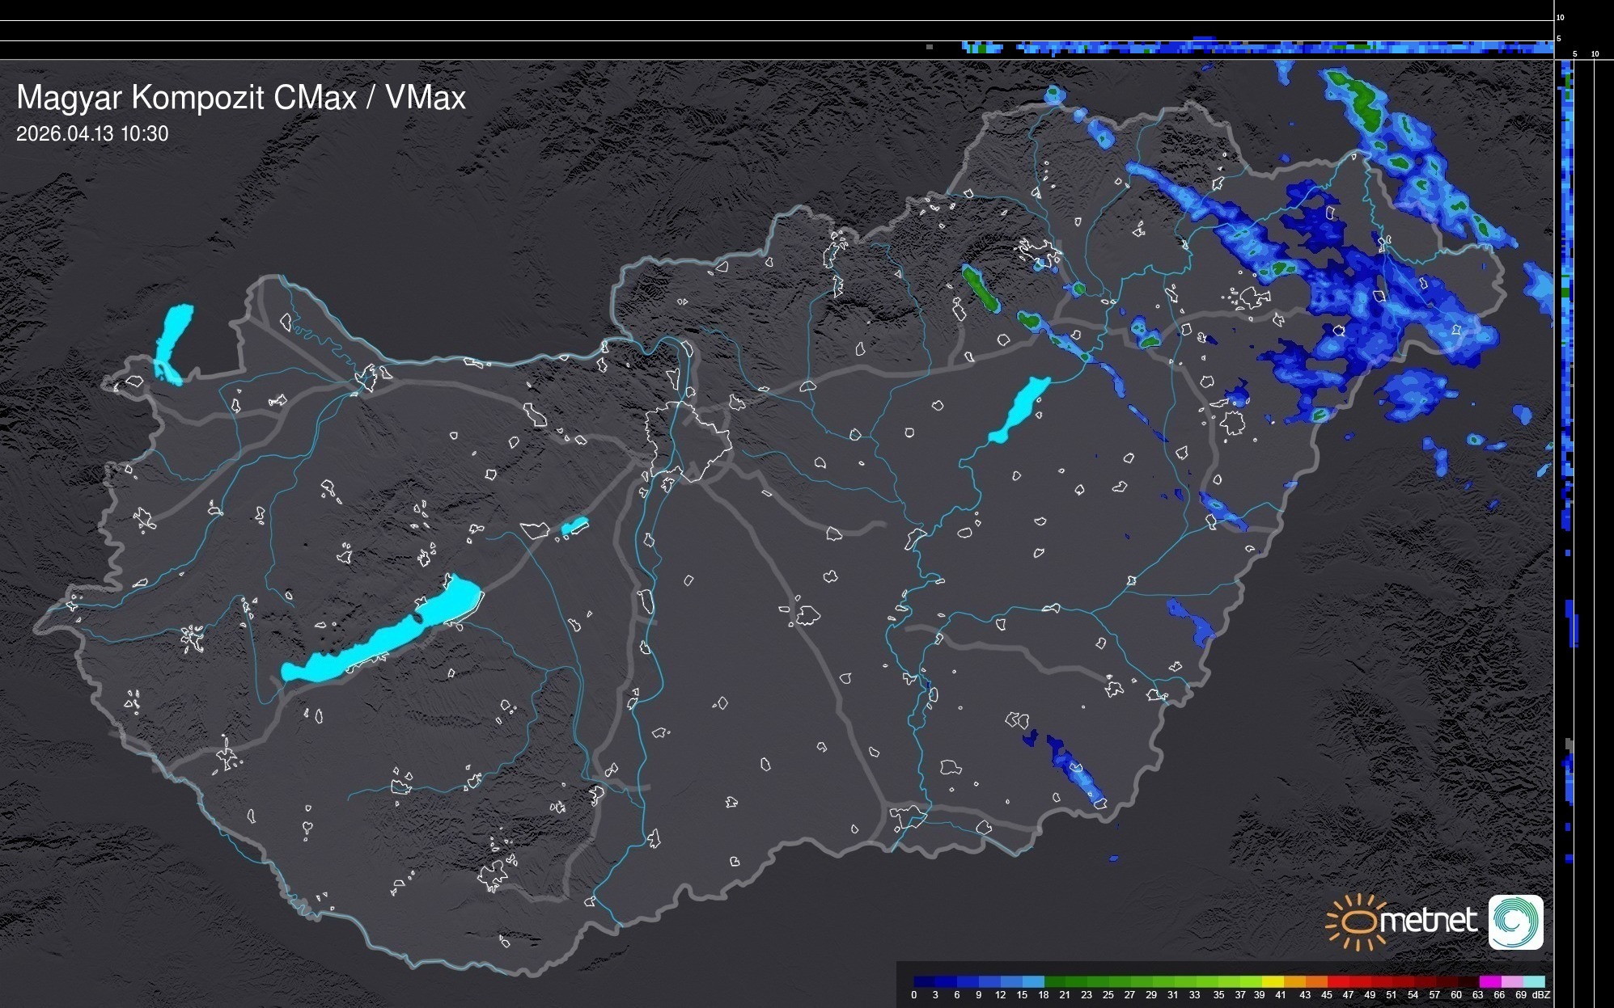Click the darkest navy 0 dBZ swatch
Screen dimensions: 1614x1008
coord(925,981)
